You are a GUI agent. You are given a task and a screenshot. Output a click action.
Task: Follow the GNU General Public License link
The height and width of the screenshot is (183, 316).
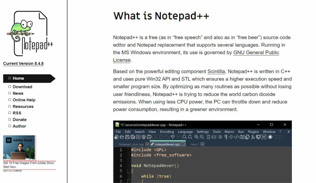256,53
